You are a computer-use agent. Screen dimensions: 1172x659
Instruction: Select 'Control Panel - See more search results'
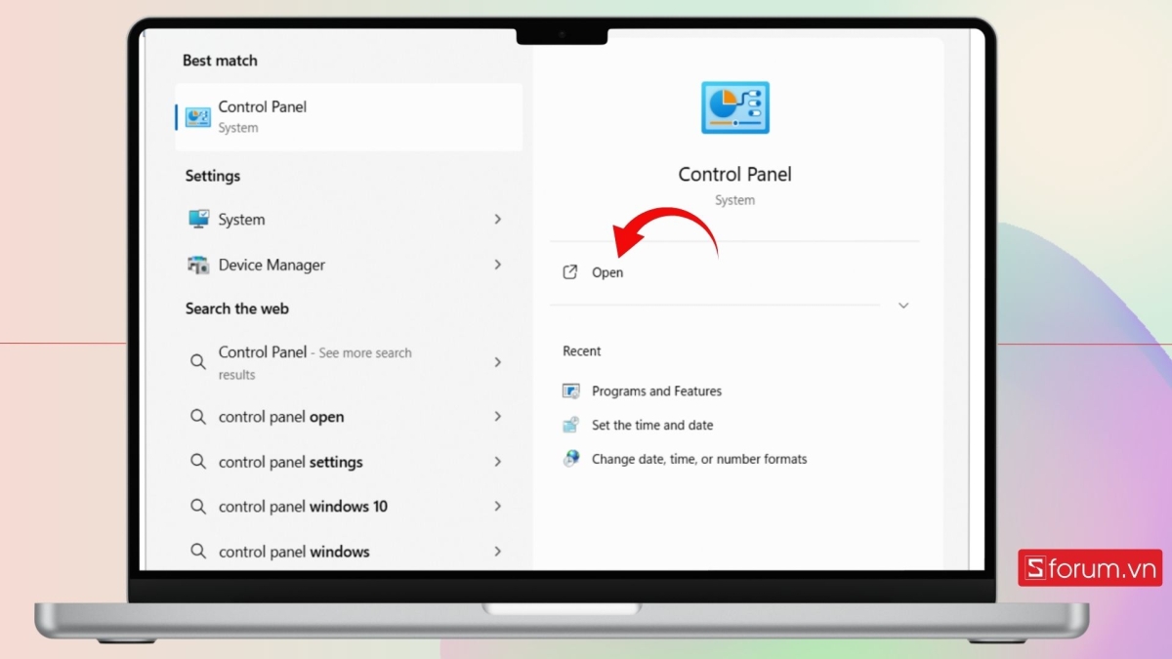tap(349, 362)
